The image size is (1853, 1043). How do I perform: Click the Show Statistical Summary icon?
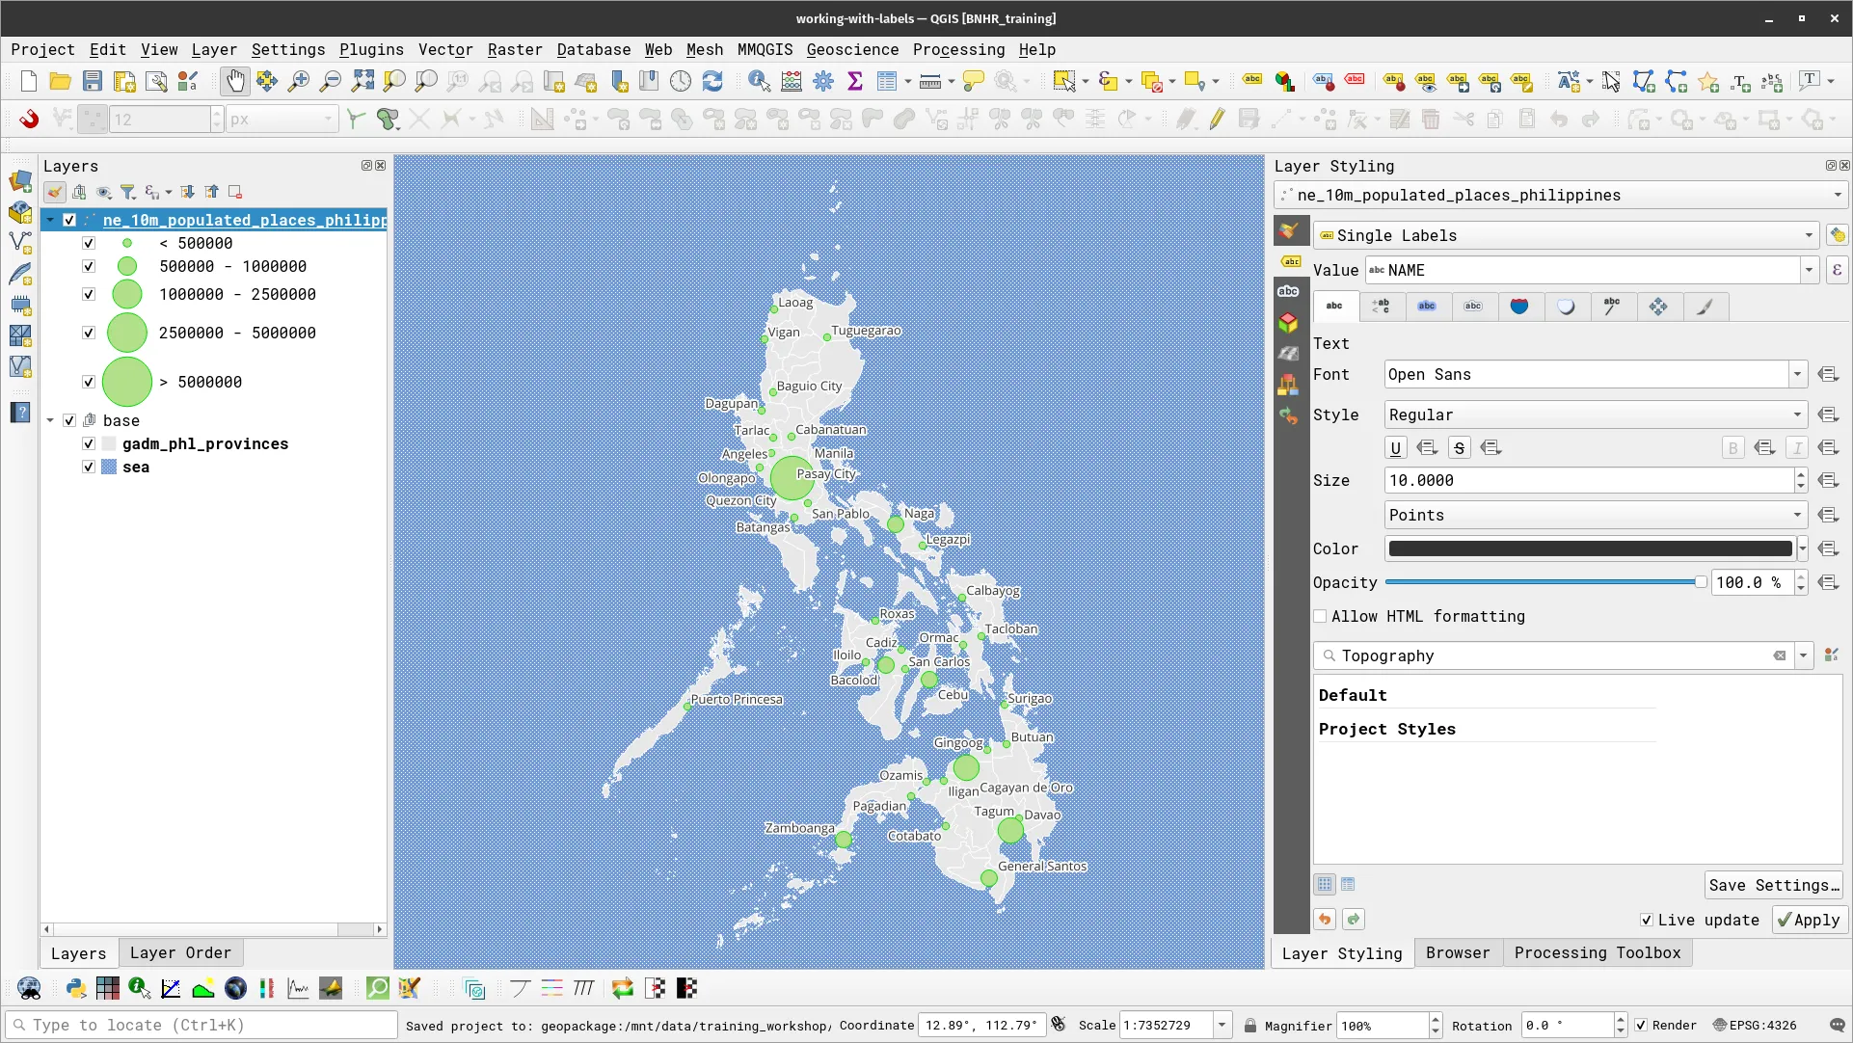pos(854,81)
